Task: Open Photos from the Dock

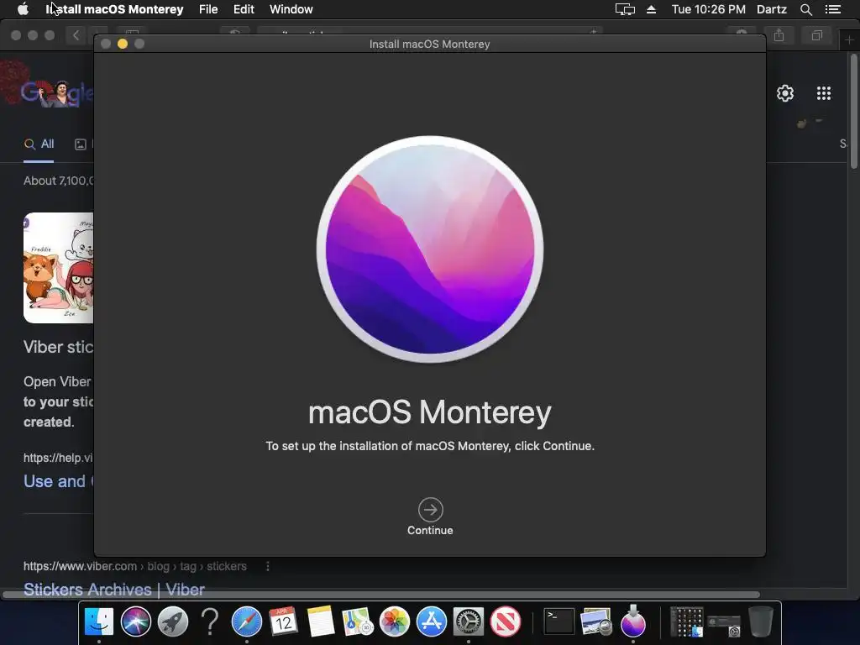Action: coord(395,621)
